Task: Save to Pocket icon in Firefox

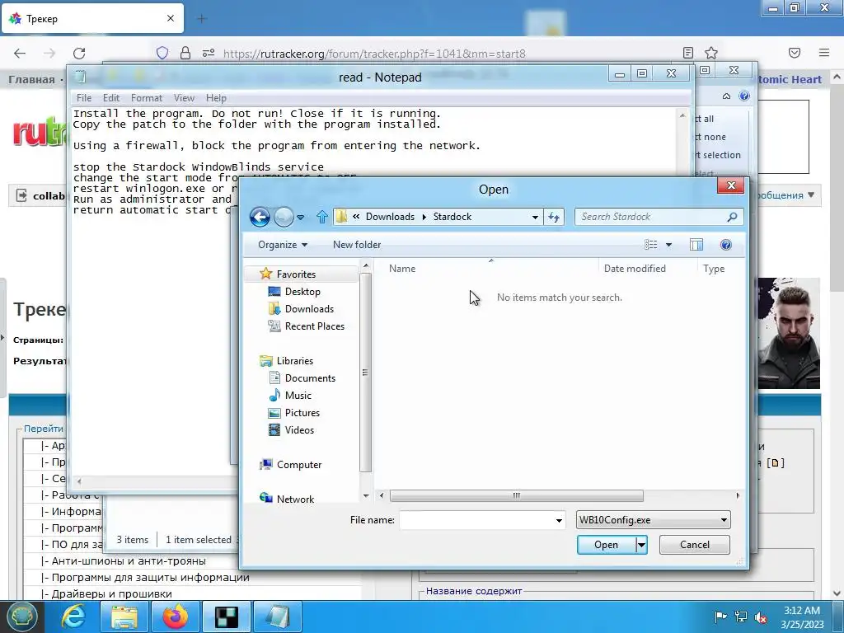Action: coord(795,53)
